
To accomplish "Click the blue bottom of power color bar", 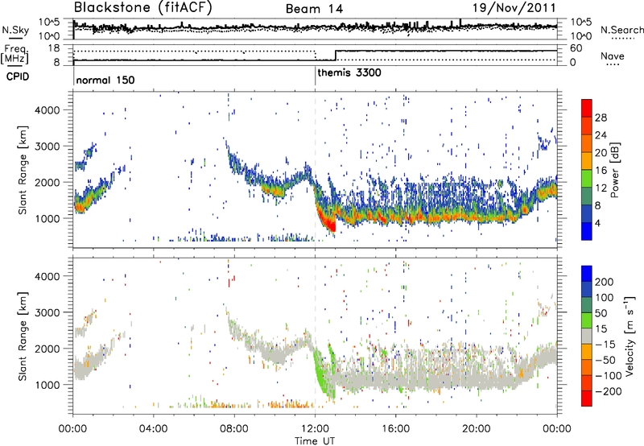I will click(x=587, y=231).
